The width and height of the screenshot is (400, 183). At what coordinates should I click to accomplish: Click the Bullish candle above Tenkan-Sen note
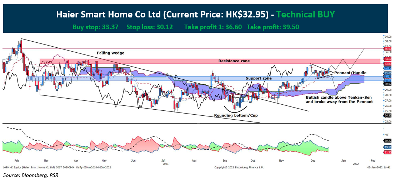click(339, 99)
